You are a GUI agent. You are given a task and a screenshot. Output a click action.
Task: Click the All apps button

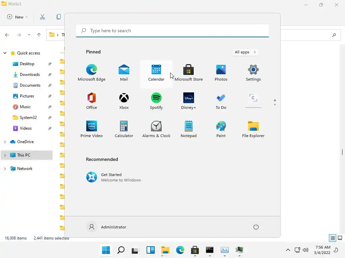click(245, 52)
